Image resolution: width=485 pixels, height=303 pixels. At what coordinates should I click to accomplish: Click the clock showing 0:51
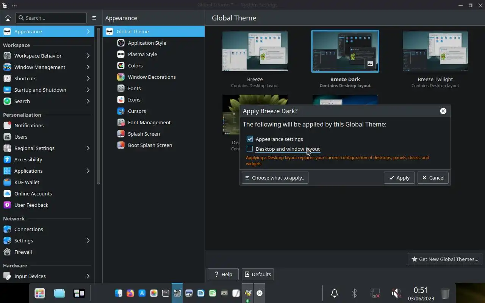[421, 290]
